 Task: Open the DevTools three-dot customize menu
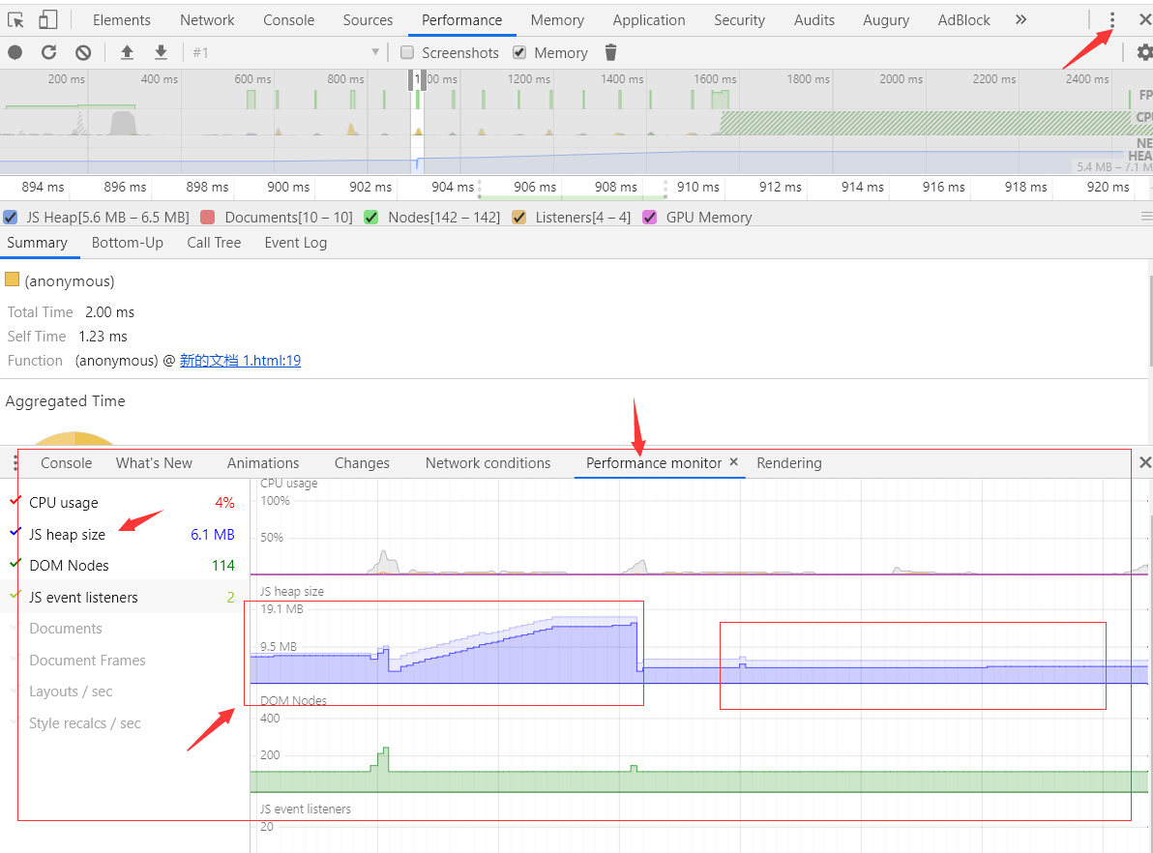point(1112,20)
